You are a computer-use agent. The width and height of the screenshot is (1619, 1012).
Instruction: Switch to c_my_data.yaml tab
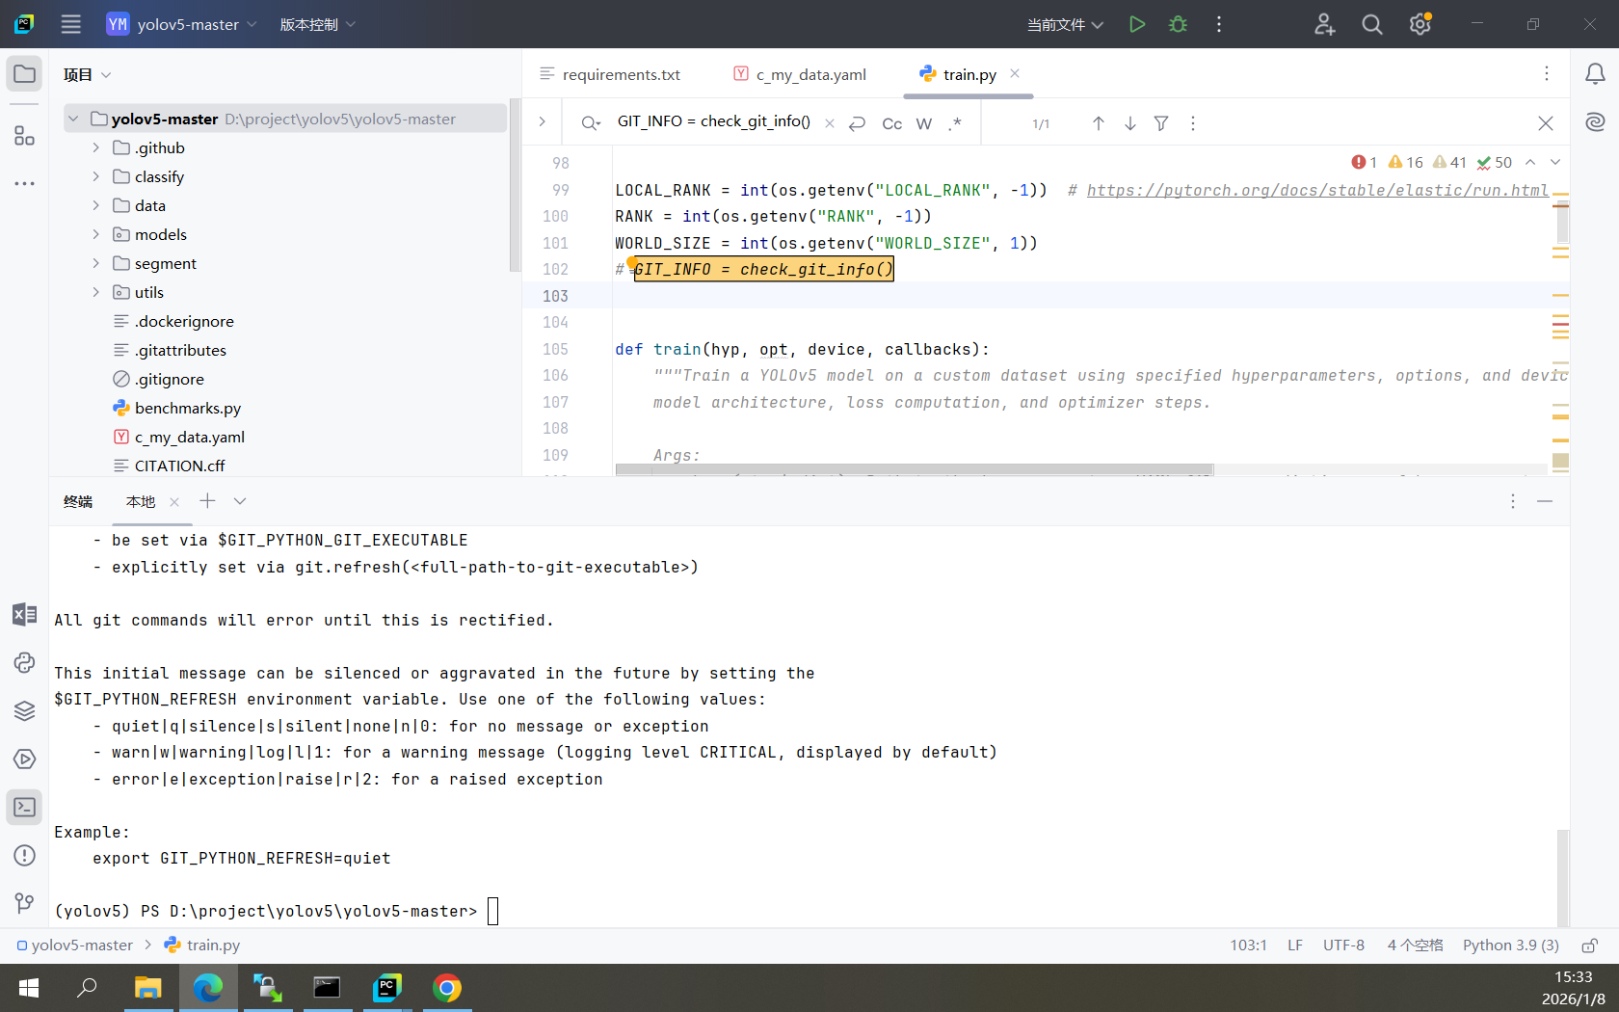[x=800, y=74]
